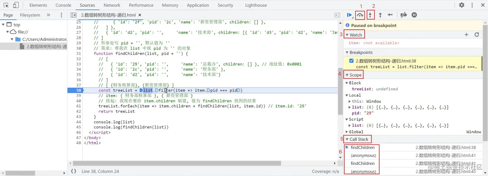This screenshot has width=488, height=176.
Task: Activate the inspect element picker icon
Action: [x=6, y=5]
